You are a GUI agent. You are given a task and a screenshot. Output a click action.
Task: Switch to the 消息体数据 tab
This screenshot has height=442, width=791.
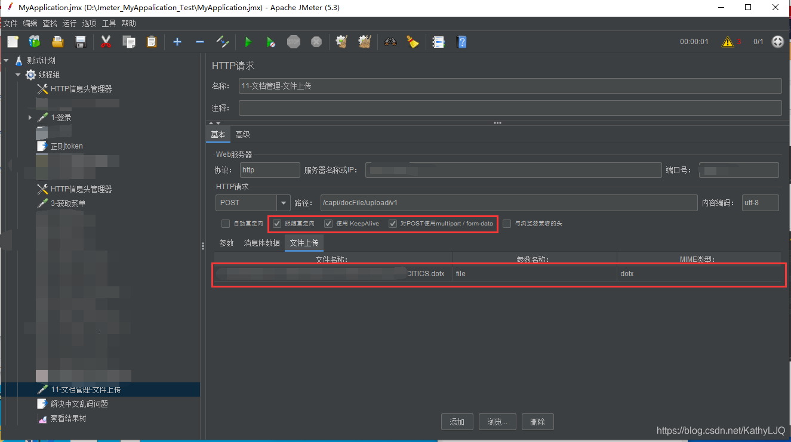(x=261, y=243)
